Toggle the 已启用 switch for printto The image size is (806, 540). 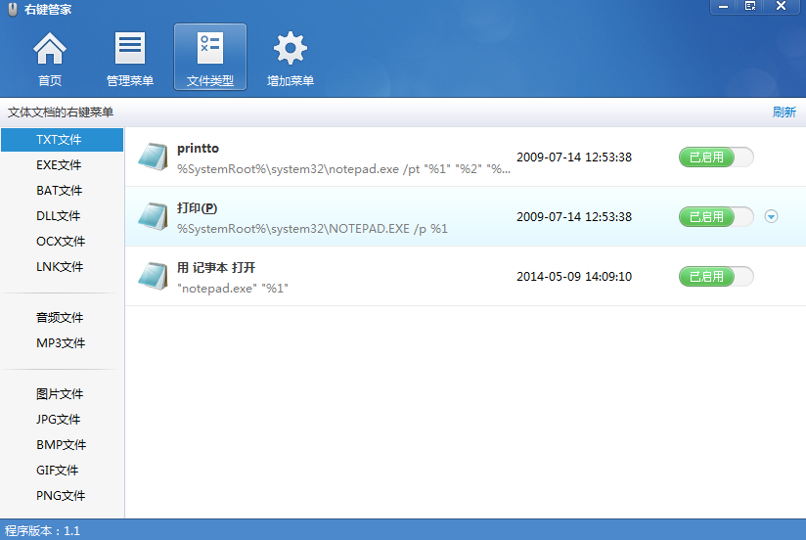point(716,157)
